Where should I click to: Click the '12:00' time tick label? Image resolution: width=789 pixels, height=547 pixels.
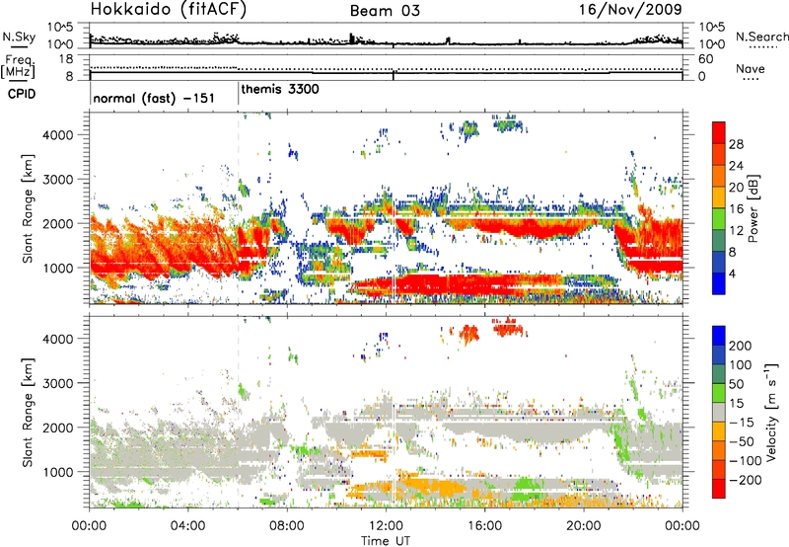[x=386, y=526]
